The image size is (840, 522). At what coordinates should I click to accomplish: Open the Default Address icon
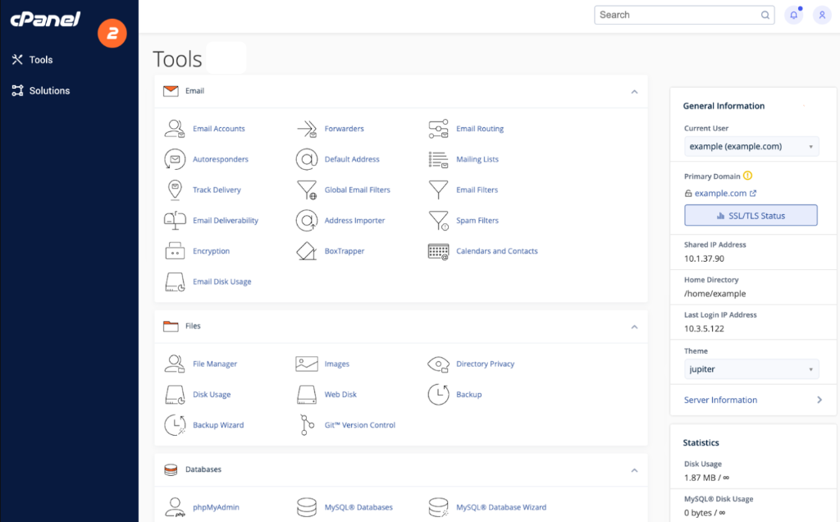point(307,159)
